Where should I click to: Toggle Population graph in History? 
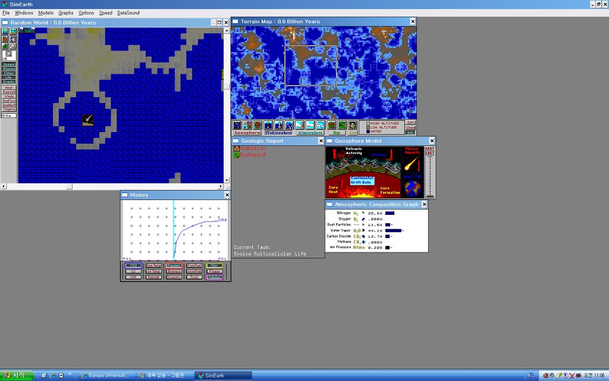click(174, 266)
